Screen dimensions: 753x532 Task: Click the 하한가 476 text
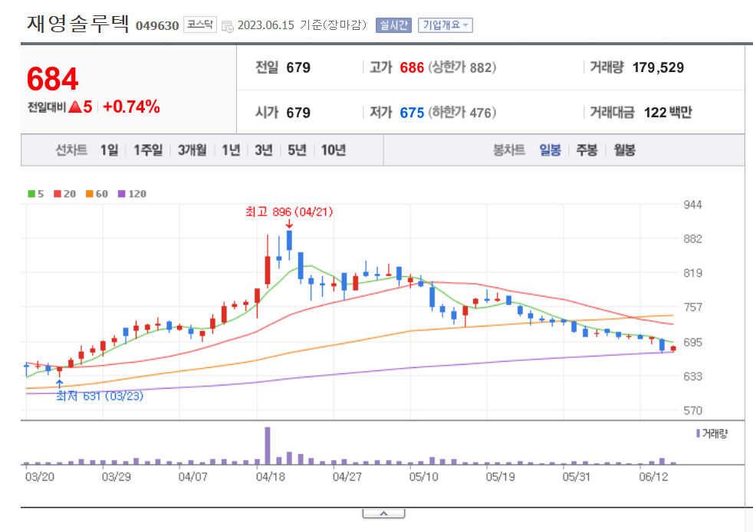[x=462, y=113]
